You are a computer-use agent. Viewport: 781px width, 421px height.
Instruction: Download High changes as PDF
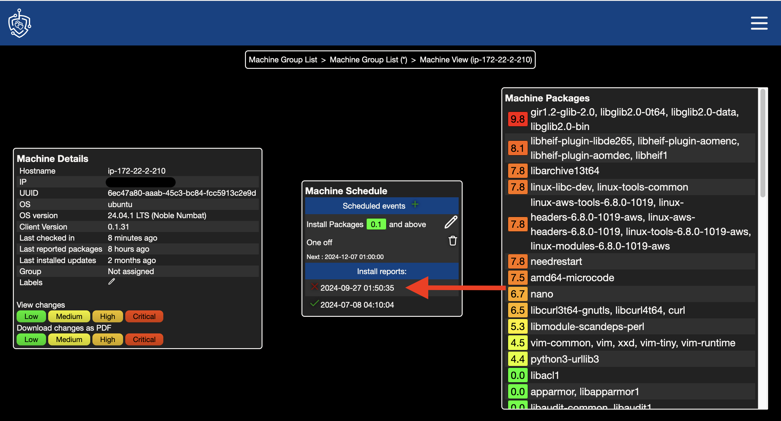point(107,340)
